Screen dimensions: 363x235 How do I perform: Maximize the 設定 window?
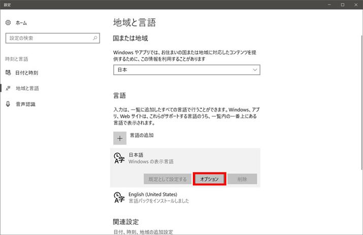[343, 5]
